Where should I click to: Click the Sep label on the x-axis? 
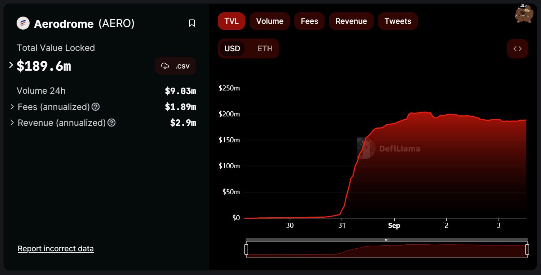[x=394, y=226]
